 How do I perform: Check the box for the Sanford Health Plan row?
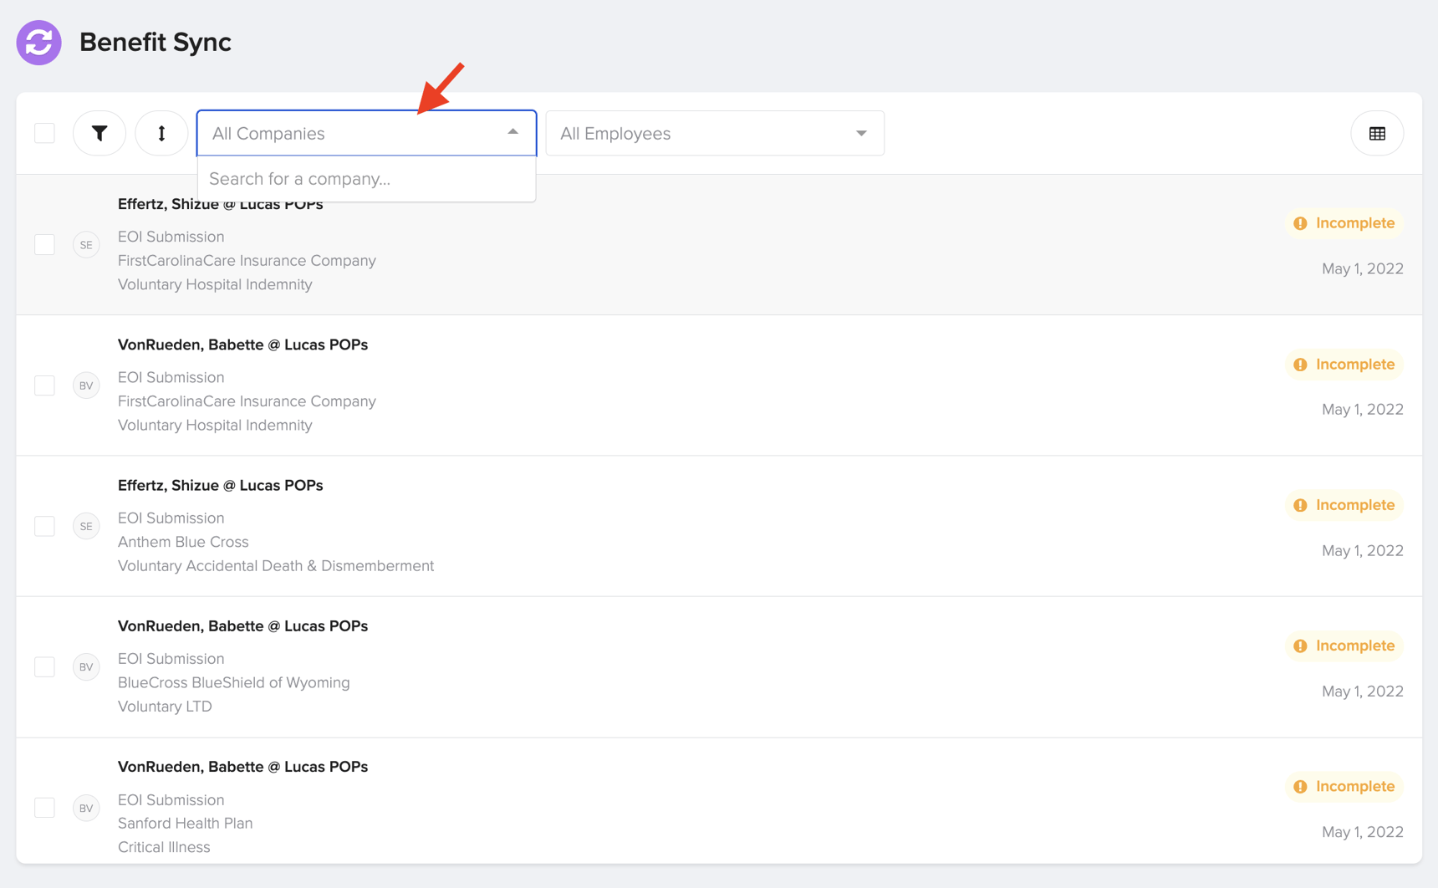43,808
